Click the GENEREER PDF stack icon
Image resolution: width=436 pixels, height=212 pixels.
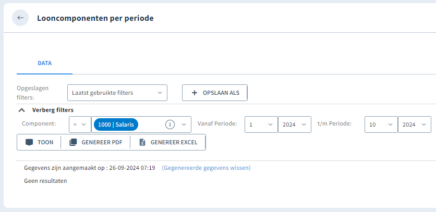click(x=73, y=142)
